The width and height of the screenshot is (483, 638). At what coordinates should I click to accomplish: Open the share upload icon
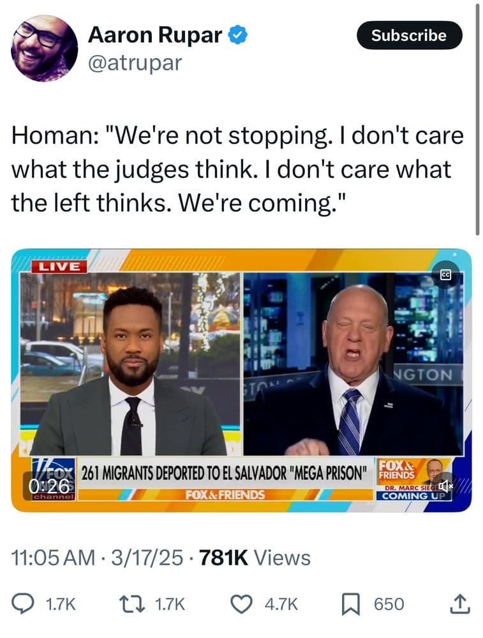pyautogui.click(x=460, y=604)
